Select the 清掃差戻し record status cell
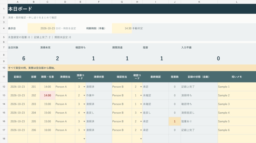Screen dimensions: 256x143 199,113
